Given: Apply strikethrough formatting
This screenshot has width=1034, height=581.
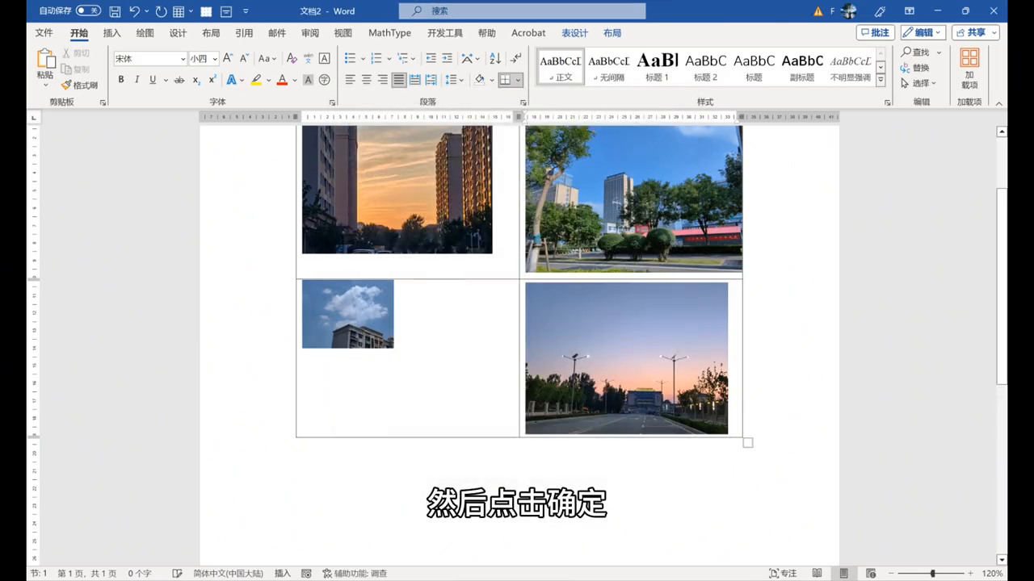Looking at the screenshot, I should point(179,80).
